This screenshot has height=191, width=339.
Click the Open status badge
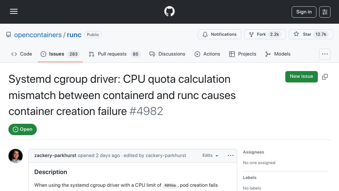(x=23, y=129)
